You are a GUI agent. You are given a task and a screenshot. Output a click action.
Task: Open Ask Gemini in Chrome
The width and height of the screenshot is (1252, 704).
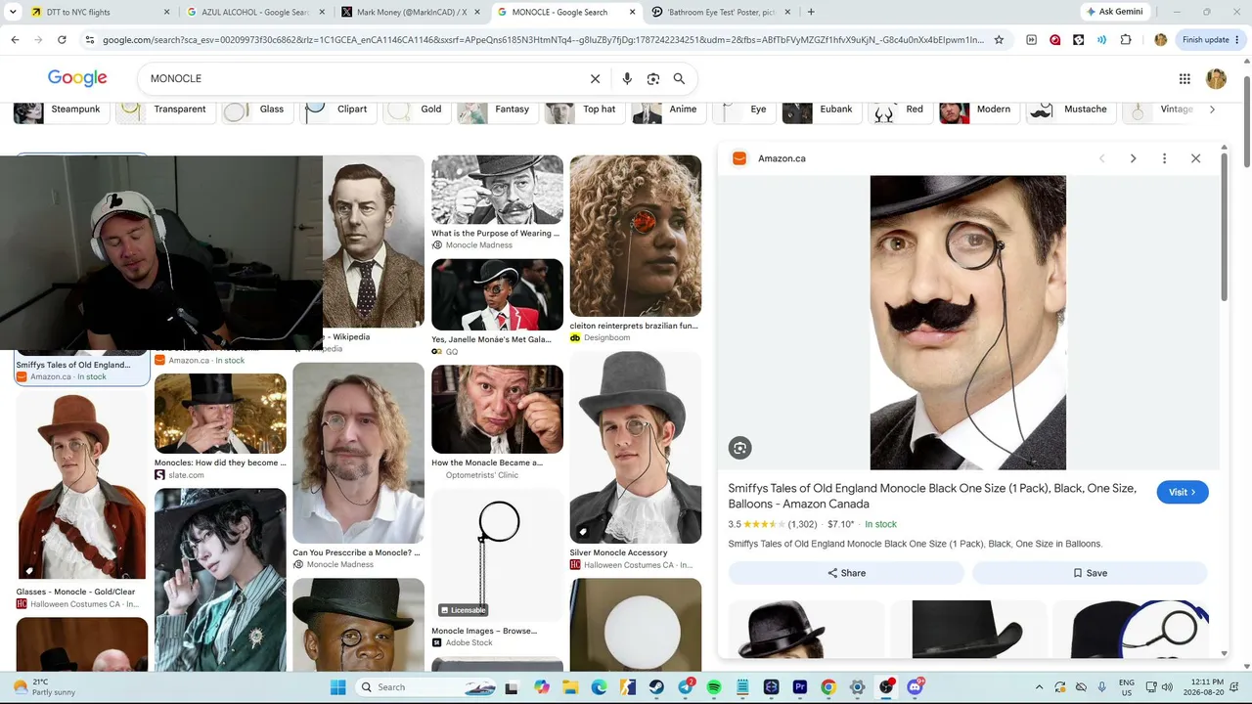[1113, 13]
